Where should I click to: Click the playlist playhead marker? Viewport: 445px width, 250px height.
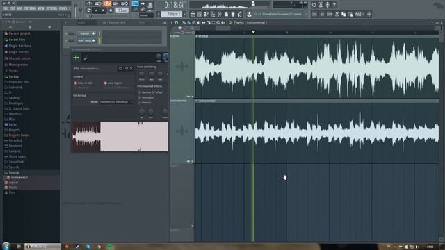[253, 32]
